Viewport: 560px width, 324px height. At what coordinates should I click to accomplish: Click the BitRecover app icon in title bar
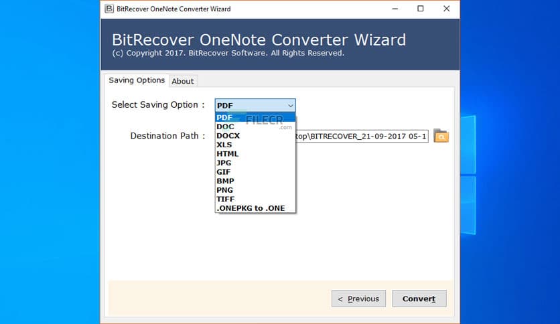[109, 9]
